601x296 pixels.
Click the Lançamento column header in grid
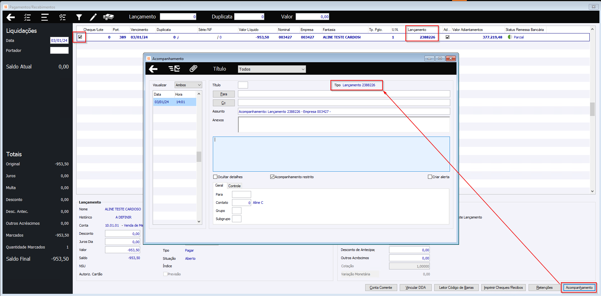pyautogui.click(x=417, y=30)
